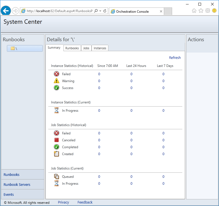The image size is (219, 206).
Task: Open the Privacy link in footer
Action: pyautogui.click(x=63, y=202)
